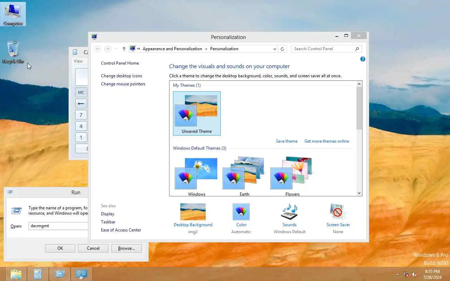Open the View menu in Calculator
The height and width of the screenshot is (281, 450).
tap(78, 61)
